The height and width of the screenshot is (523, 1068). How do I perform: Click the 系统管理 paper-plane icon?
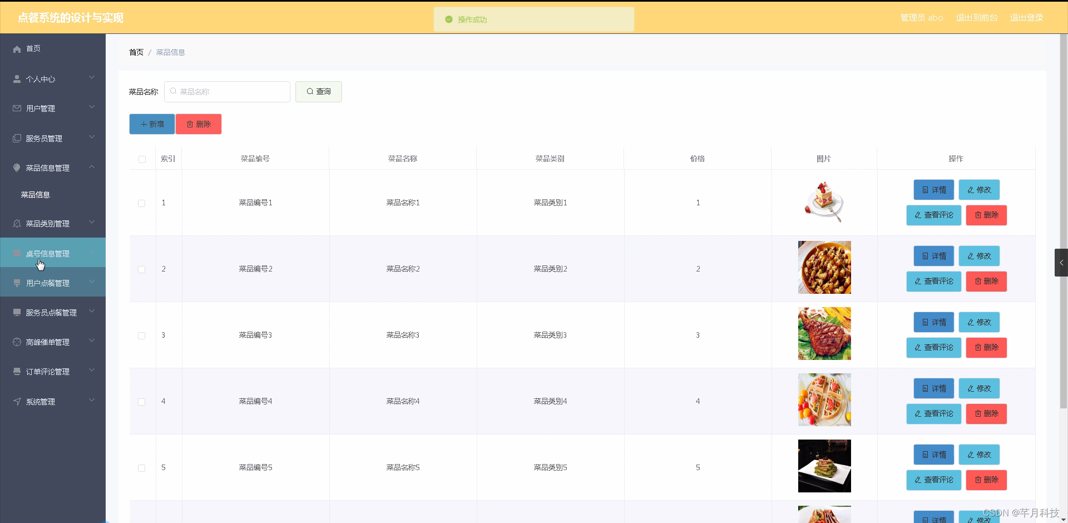[17, 401]
